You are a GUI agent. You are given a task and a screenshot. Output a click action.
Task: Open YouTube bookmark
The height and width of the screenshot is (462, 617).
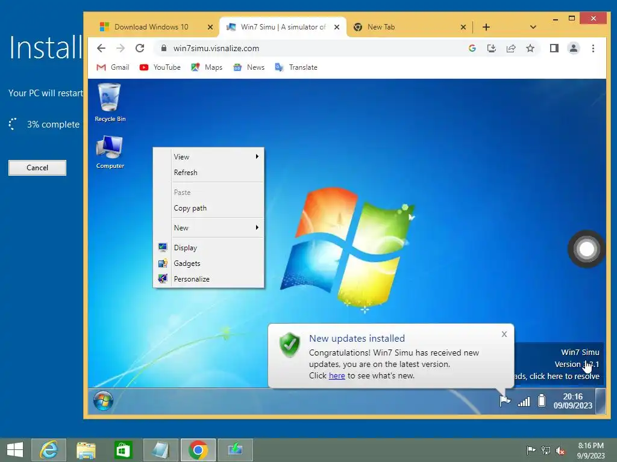coord(160,67)
